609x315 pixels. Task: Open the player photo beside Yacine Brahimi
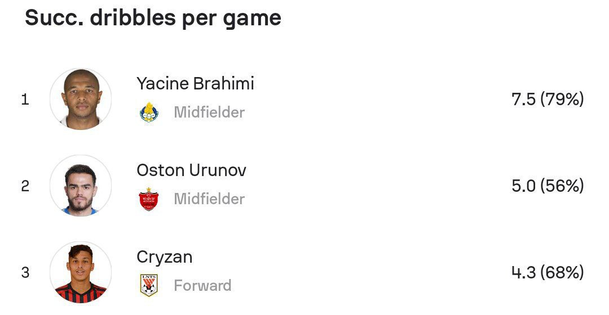tap(81, 99)
